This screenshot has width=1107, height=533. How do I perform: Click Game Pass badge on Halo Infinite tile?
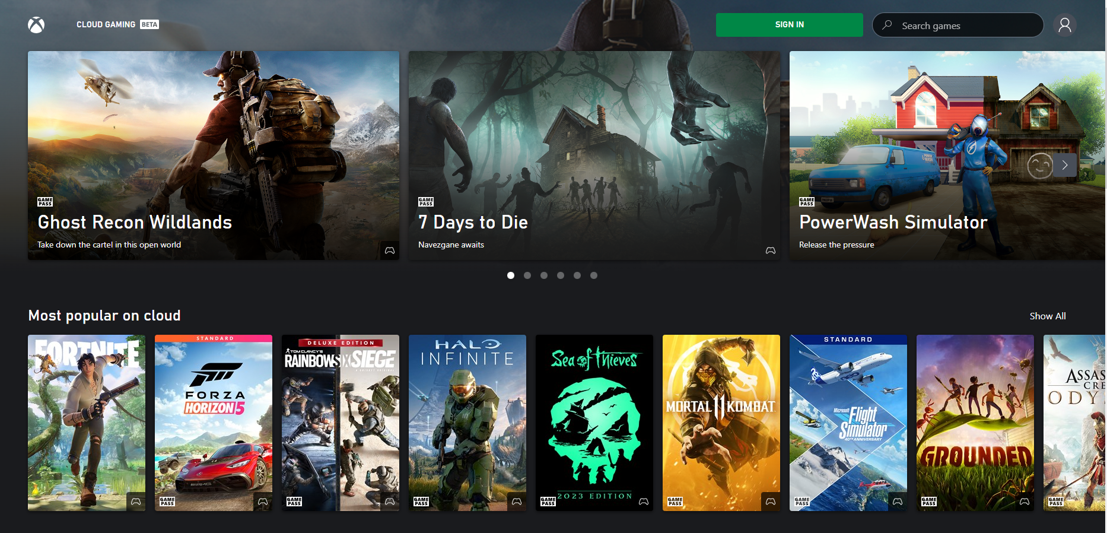[x=421, y=502]
